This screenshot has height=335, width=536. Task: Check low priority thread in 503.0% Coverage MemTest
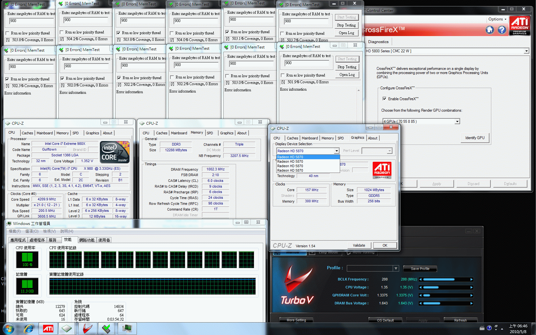[x=227, y=76]
